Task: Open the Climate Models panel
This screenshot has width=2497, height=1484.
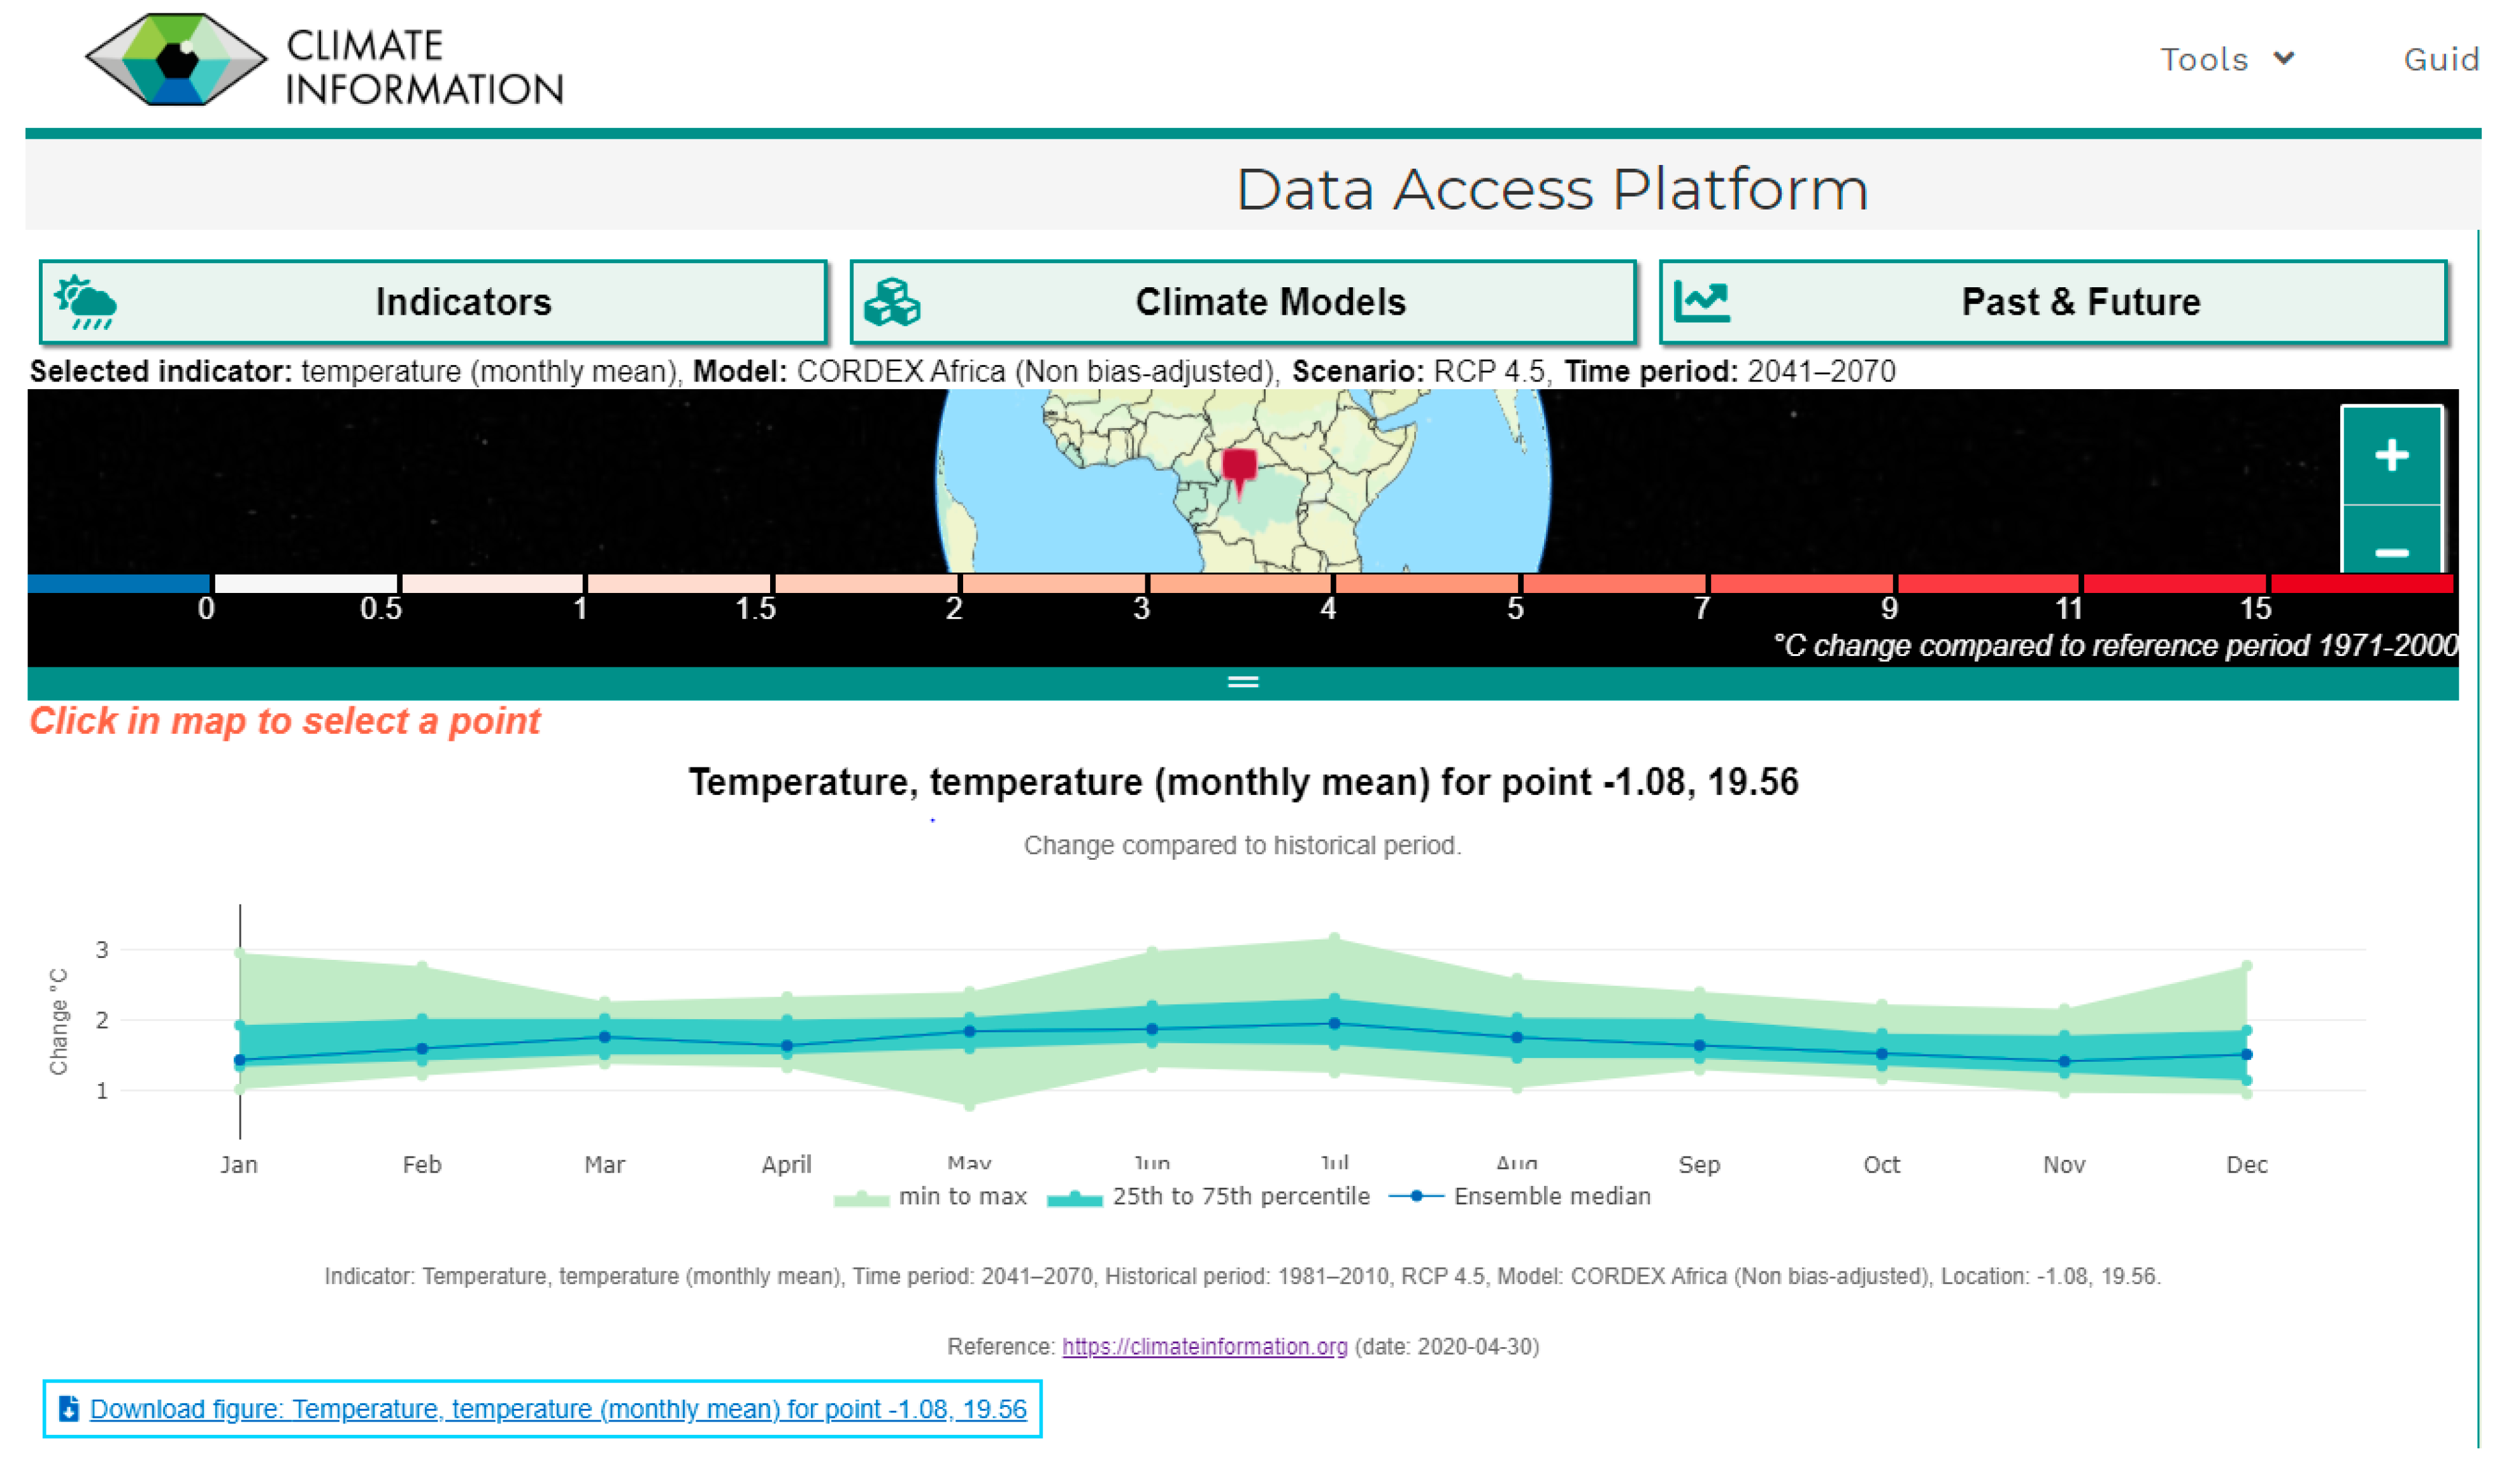Action: [x=1270, y=303]
